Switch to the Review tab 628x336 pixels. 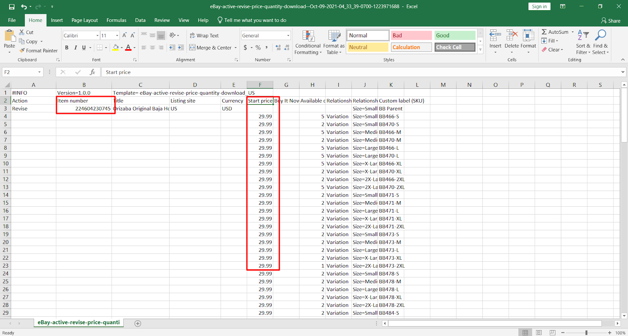click(x=162, y=20)
